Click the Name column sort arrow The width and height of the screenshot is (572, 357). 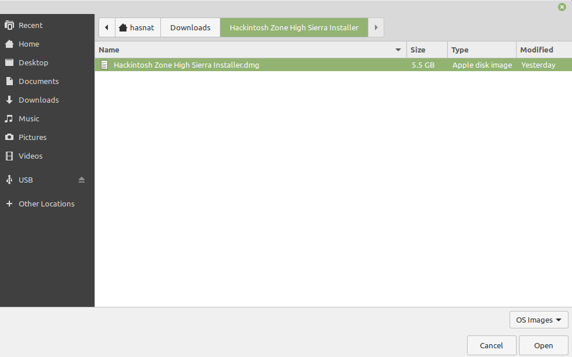pyautogui.click(x=398, y=50)
